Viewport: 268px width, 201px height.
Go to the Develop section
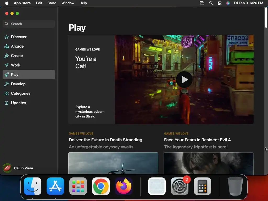coord(29,84)
